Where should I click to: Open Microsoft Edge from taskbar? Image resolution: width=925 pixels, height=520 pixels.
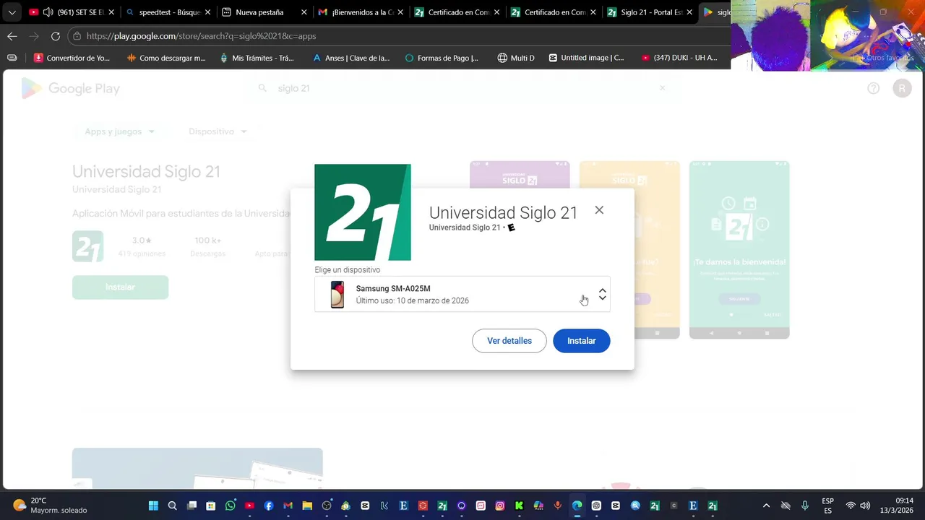point(577,506)
